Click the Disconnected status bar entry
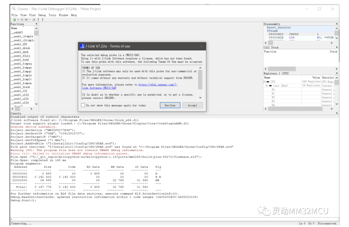This screenshot has width=349, height=227. pyautogui.click(x=327, y=223)
